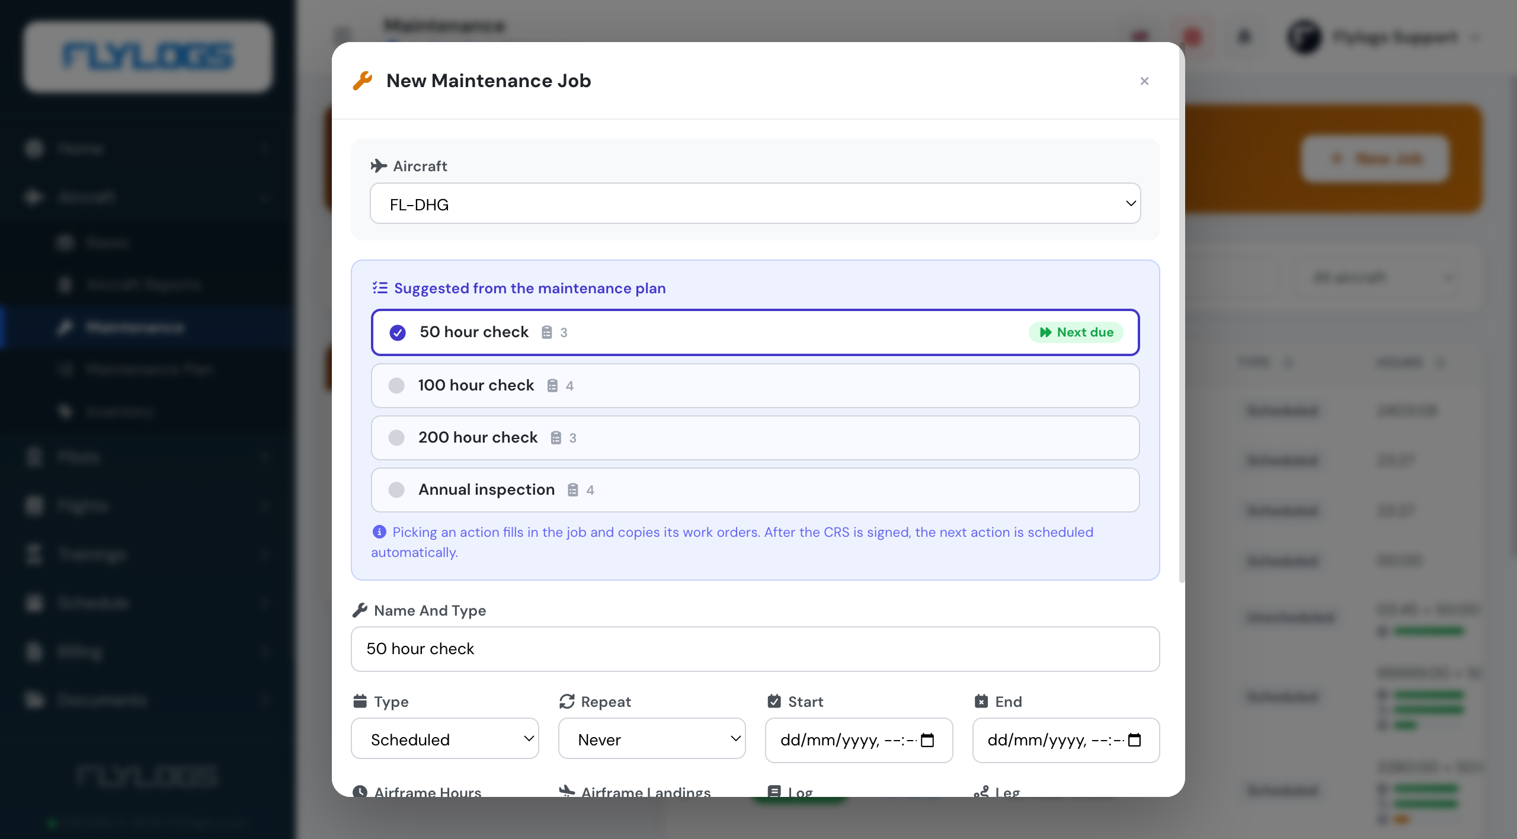Click the dialog's vertical scrollbar
Viewport: 1517px width, 839px height.
click(x=1182, y=314)
